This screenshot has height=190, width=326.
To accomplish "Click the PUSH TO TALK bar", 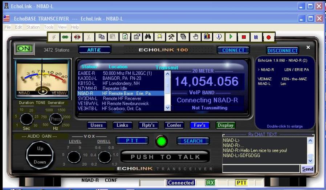I will (165, 157).
